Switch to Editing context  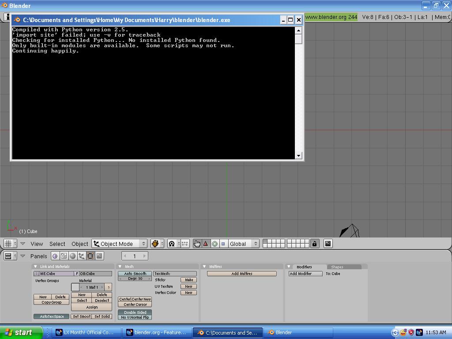click(x=90, y=256)
